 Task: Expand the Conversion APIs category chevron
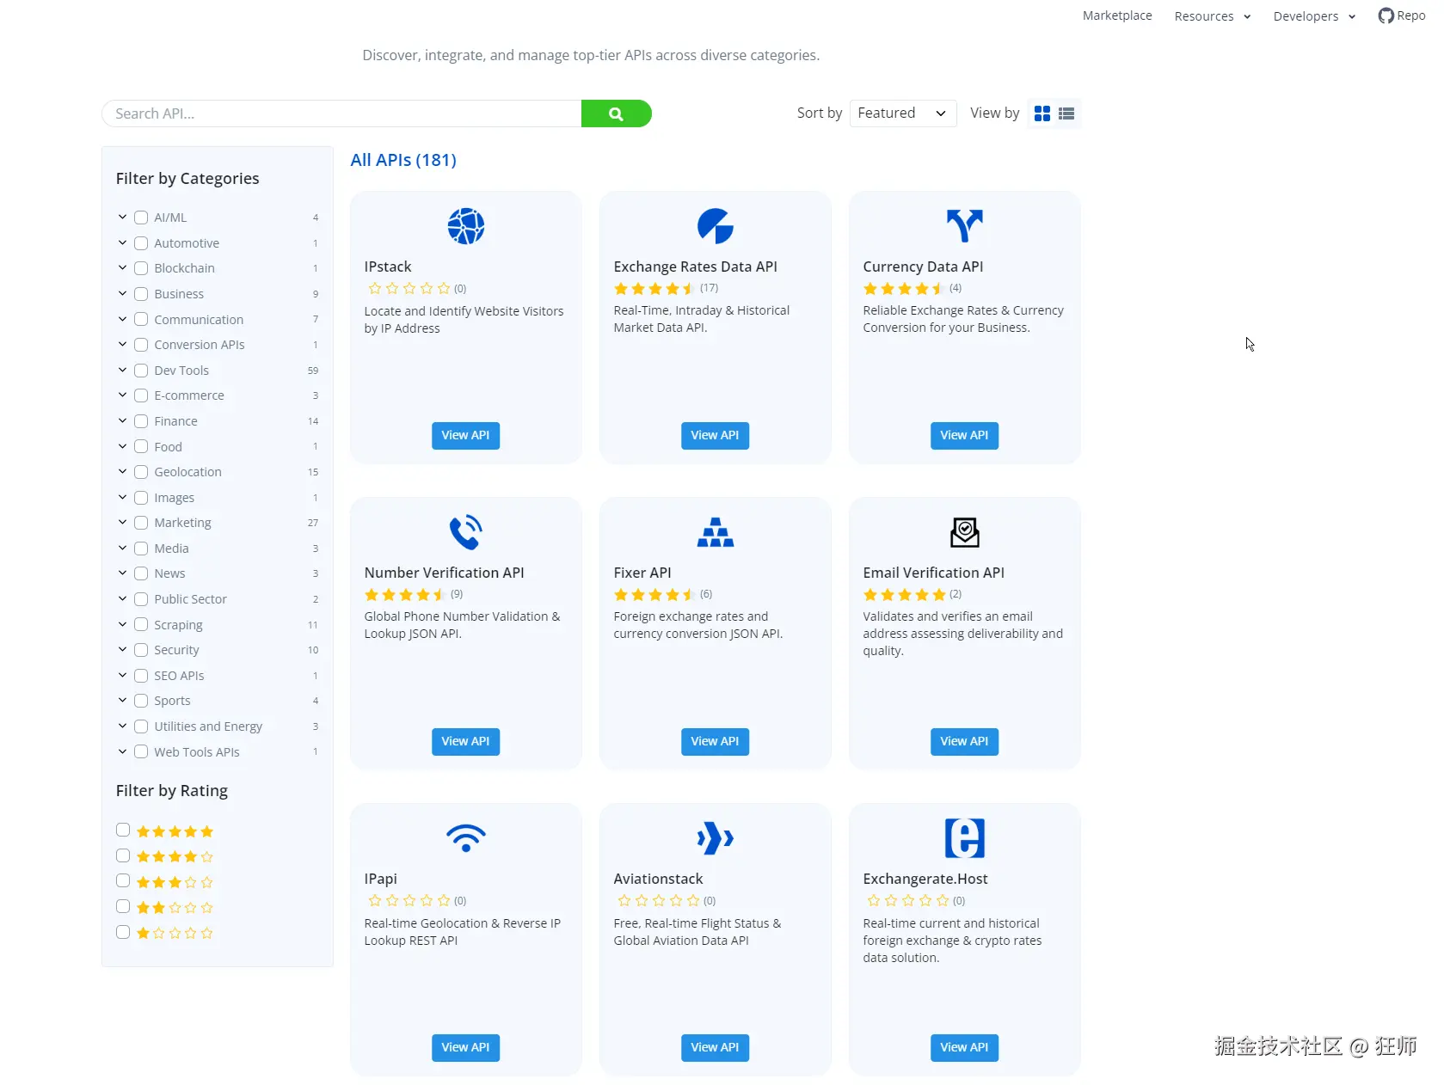[122, 345]
